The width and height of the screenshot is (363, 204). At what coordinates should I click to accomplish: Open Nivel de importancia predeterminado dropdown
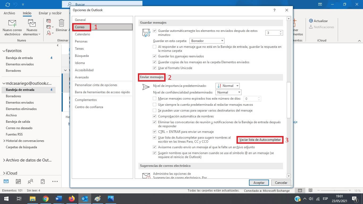coord(227,86)
